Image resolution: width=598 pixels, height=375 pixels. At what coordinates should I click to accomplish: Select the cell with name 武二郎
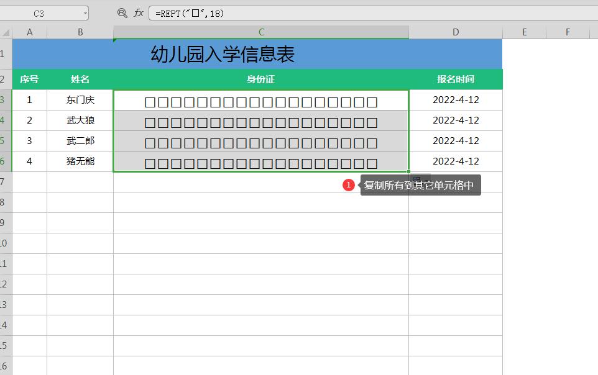pos(80,141)
